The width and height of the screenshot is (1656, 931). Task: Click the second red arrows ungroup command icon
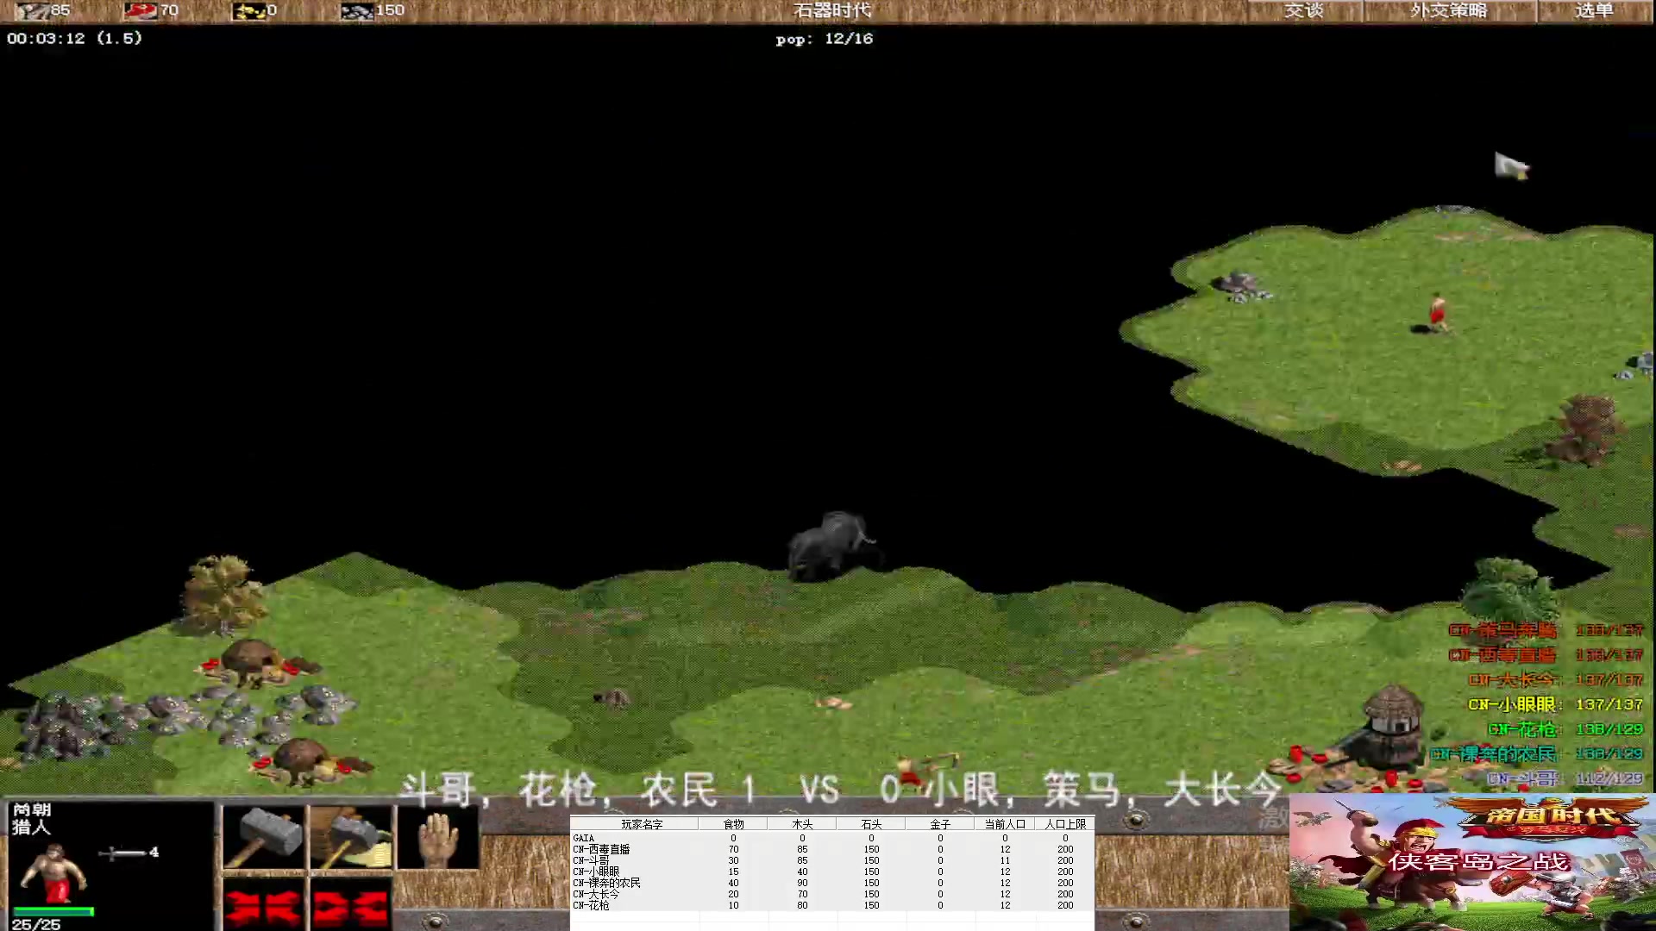pyautogui.click(x=352, y=905)
